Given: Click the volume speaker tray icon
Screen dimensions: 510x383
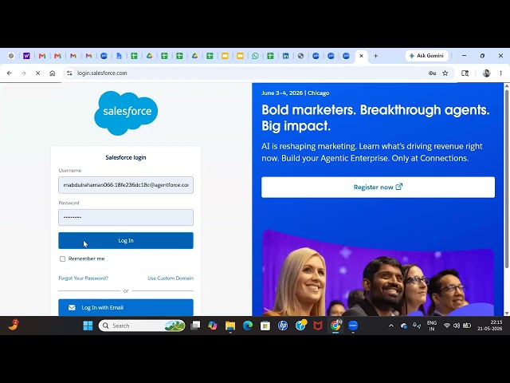Looking at the screenshot, I should (x=457, y=326).
